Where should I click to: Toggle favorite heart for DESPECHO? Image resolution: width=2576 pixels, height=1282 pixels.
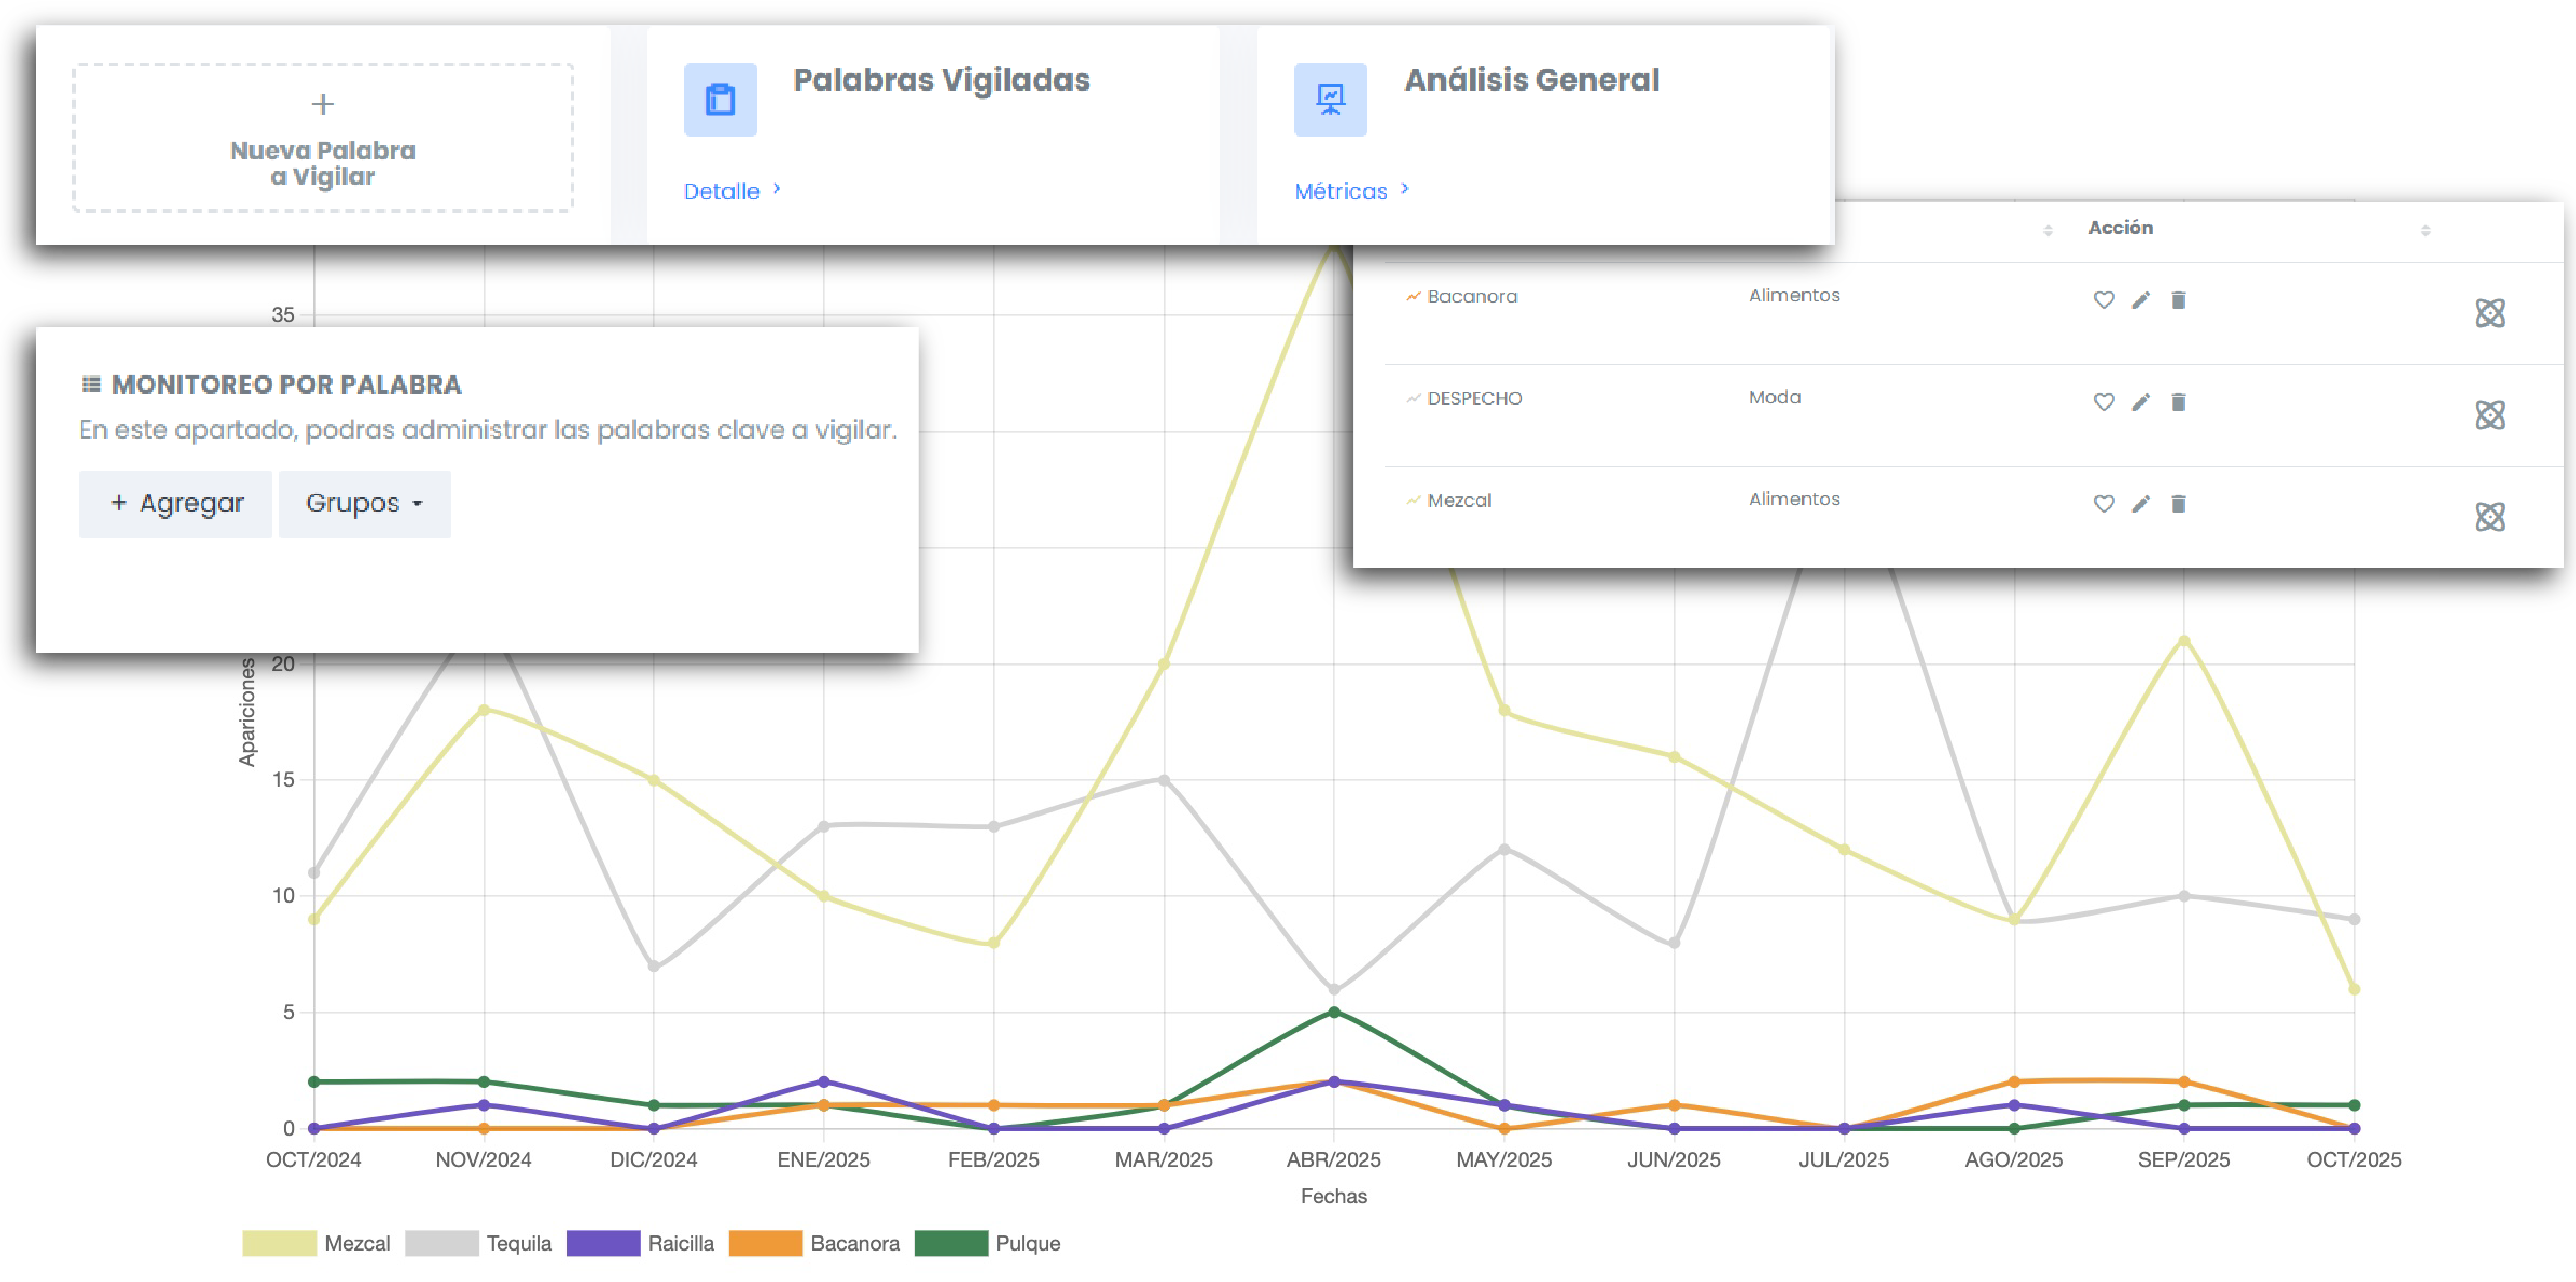[x=2103, y=403]
